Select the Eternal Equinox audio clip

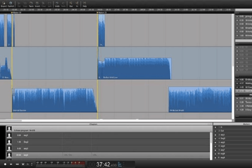click(x=53, y=100)
